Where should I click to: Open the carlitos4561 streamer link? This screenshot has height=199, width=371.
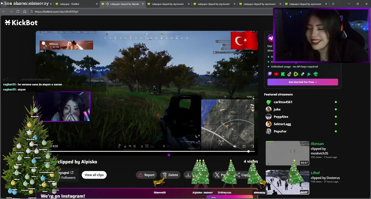click(x=283, y=102)
